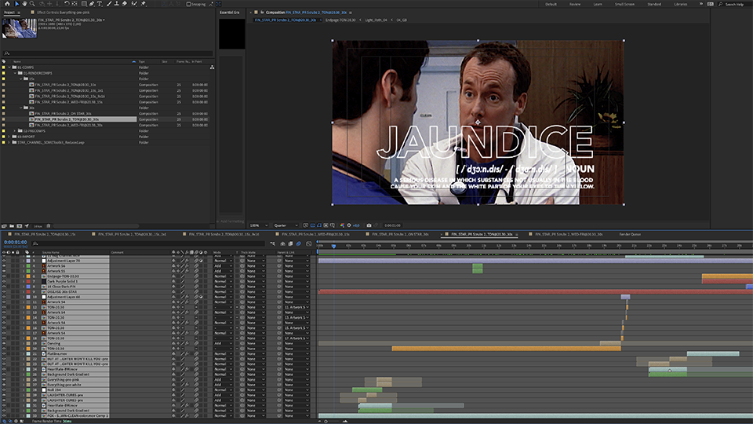Open the Graph Editor in timeline
Image resolution: width=753 pixels, height=424 pixels.
309,243
